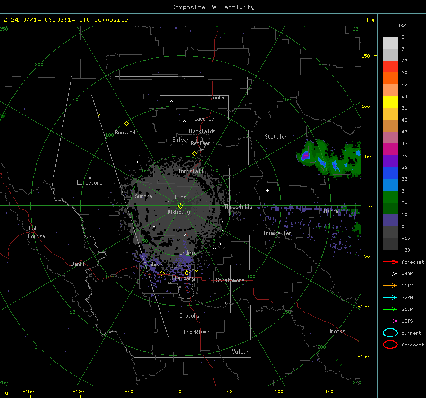Select the bright yellow 51–54 dBZ swatch
The height and width of the screenshot is (398, 426).
(x=390, y=102)
